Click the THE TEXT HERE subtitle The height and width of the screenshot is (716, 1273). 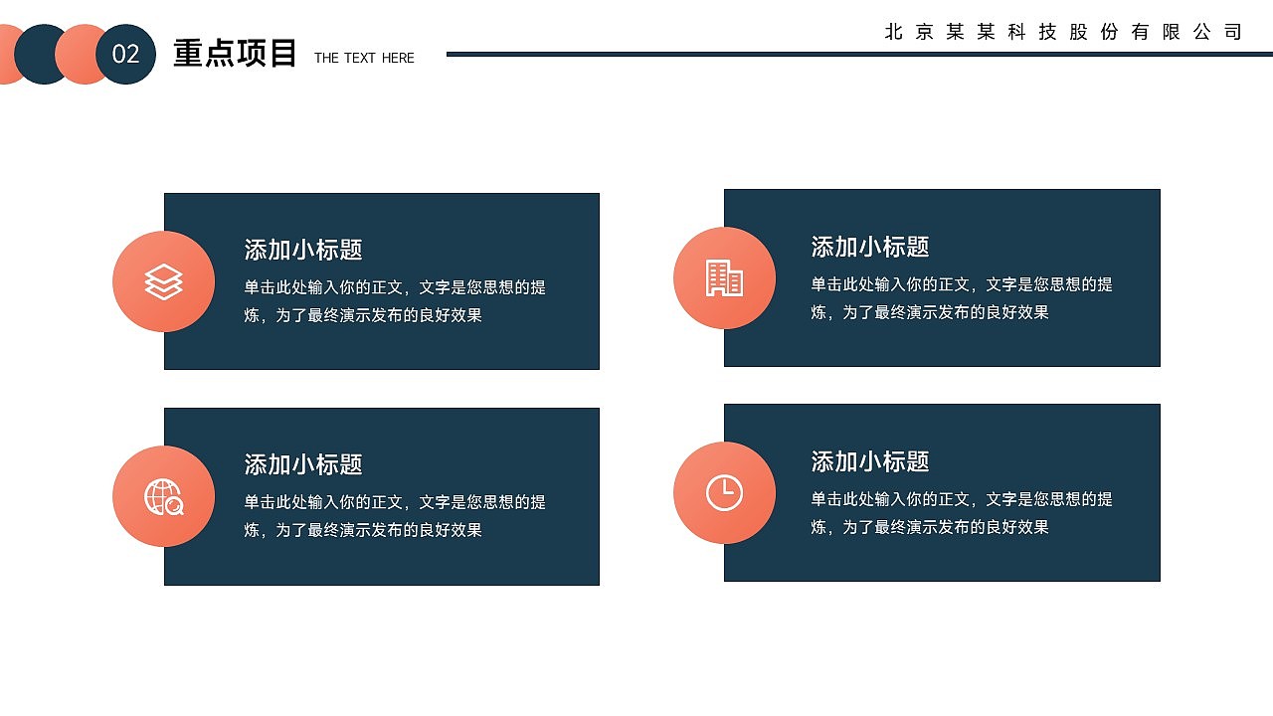364,58
